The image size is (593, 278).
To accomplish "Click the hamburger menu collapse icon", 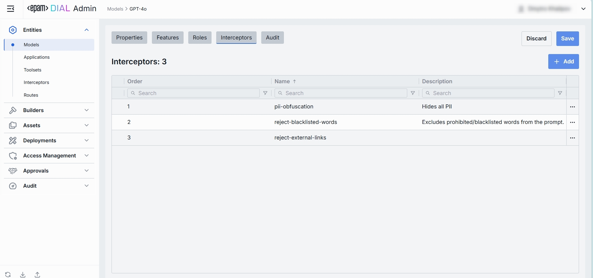I will (11, 9).
